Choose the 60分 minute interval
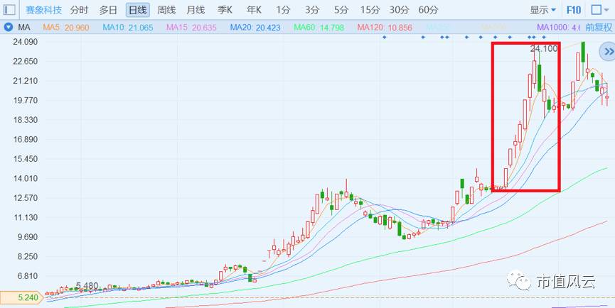The image size is (615, 308). (428, 10)
